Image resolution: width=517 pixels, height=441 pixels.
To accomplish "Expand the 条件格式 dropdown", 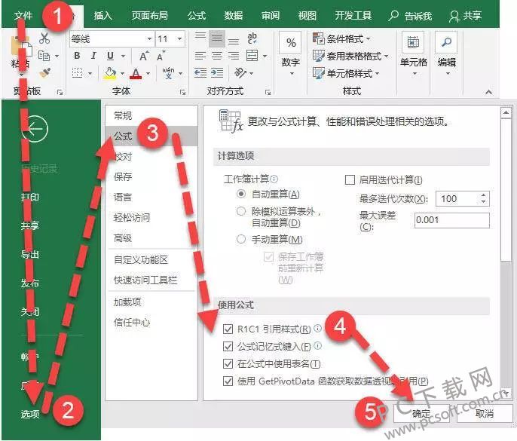I will tap(351, 38).
